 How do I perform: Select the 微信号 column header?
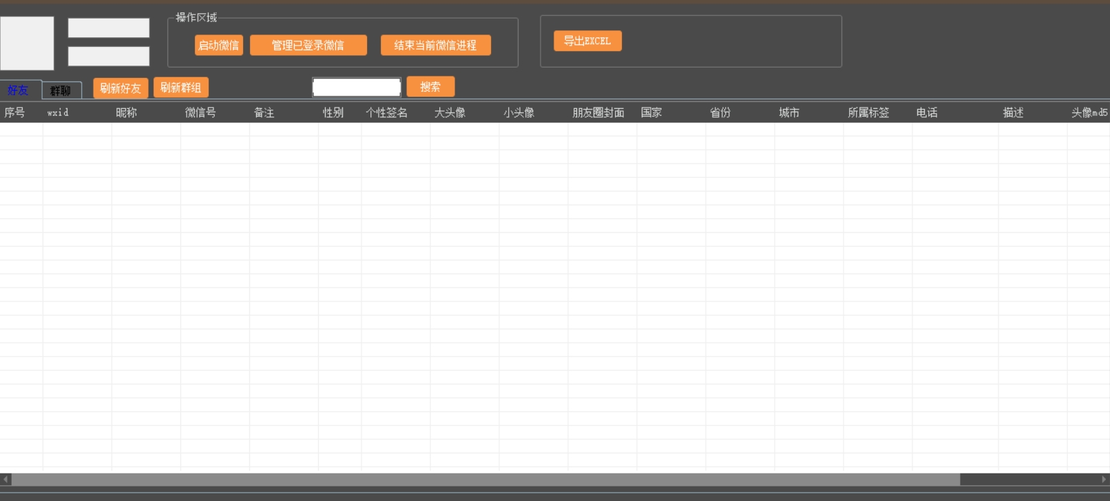(200, 112)
